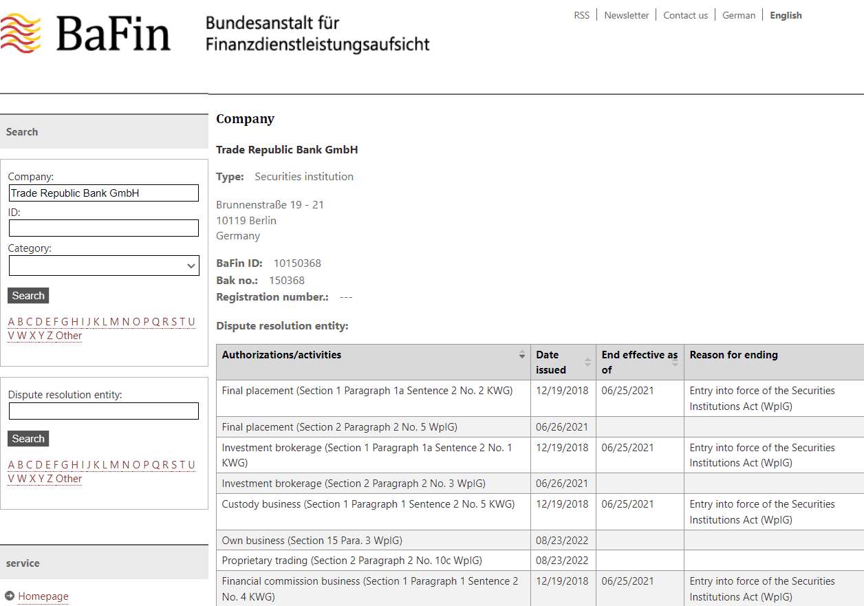This screenshot has width=864, height=606.
Task: Click the Proprietary trading WpIG cell
Action: tap(374, 561)
